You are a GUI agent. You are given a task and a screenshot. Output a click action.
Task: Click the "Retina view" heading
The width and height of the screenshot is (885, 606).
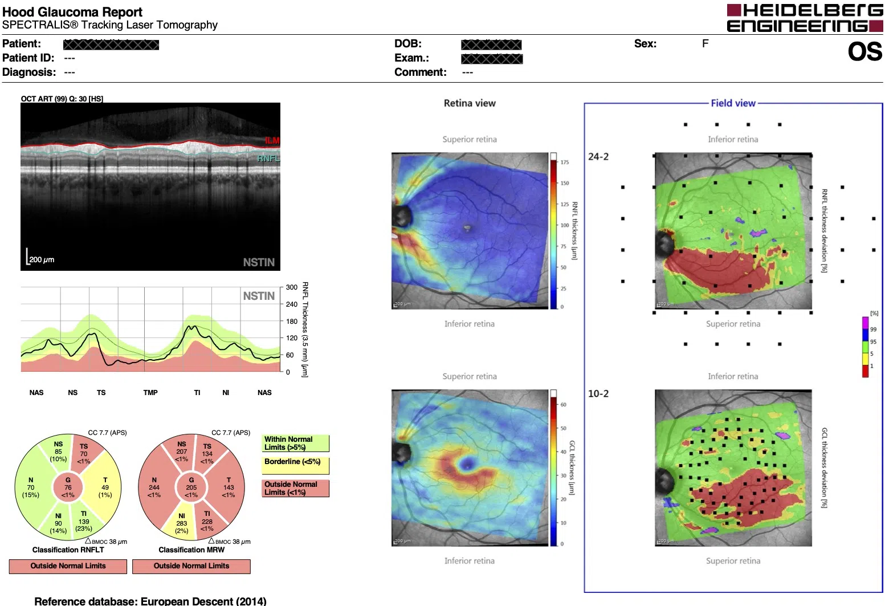[470, 103]
